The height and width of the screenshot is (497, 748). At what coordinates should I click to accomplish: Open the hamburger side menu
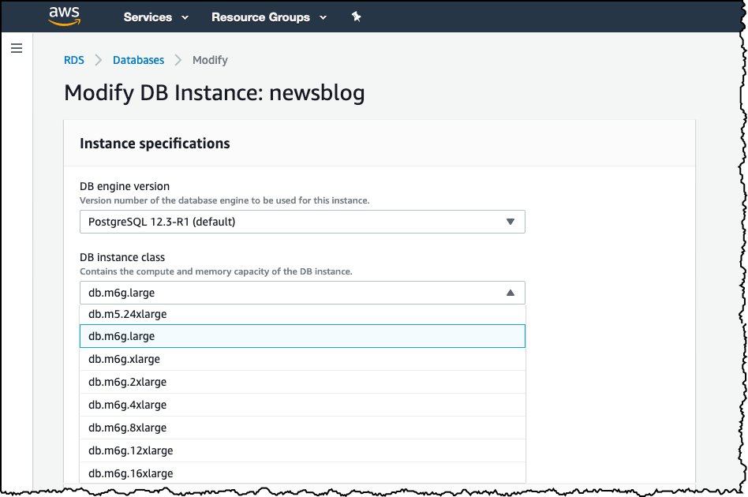pyautogui.click(x=17, y=48)
